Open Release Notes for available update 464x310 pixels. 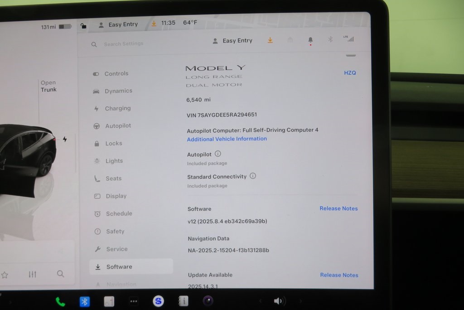click(x=339, y=275)
